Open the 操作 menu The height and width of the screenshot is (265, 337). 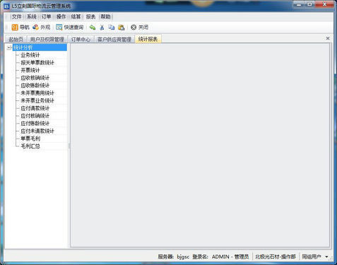pyautogui.click(x=61, y=17)
